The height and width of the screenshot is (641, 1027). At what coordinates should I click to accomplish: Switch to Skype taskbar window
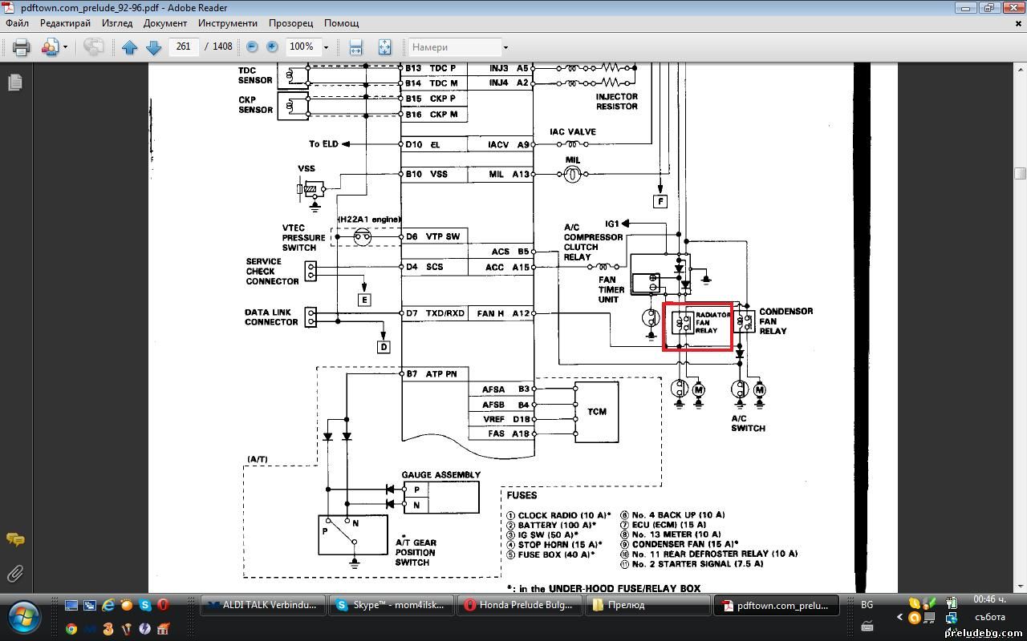click(x=391, y=605)
